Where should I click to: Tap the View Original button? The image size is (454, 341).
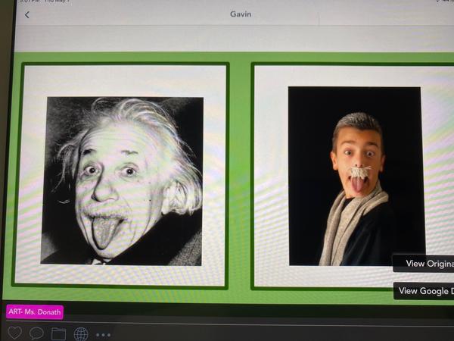(x=423, y=263)
